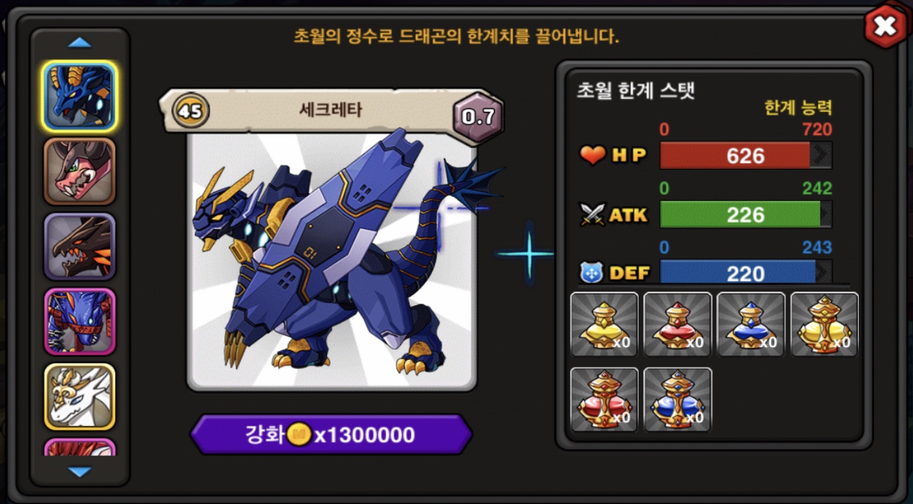Use the large yellow essence potion
The height and width of the screenshot is (504, 913).
pos(825,324)
